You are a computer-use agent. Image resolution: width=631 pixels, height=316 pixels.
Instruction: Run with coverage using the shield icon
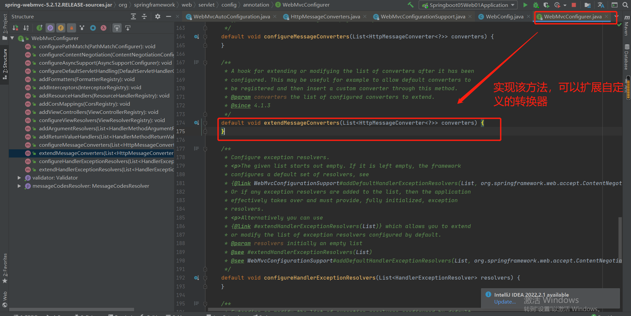click(x=546, y=5)
